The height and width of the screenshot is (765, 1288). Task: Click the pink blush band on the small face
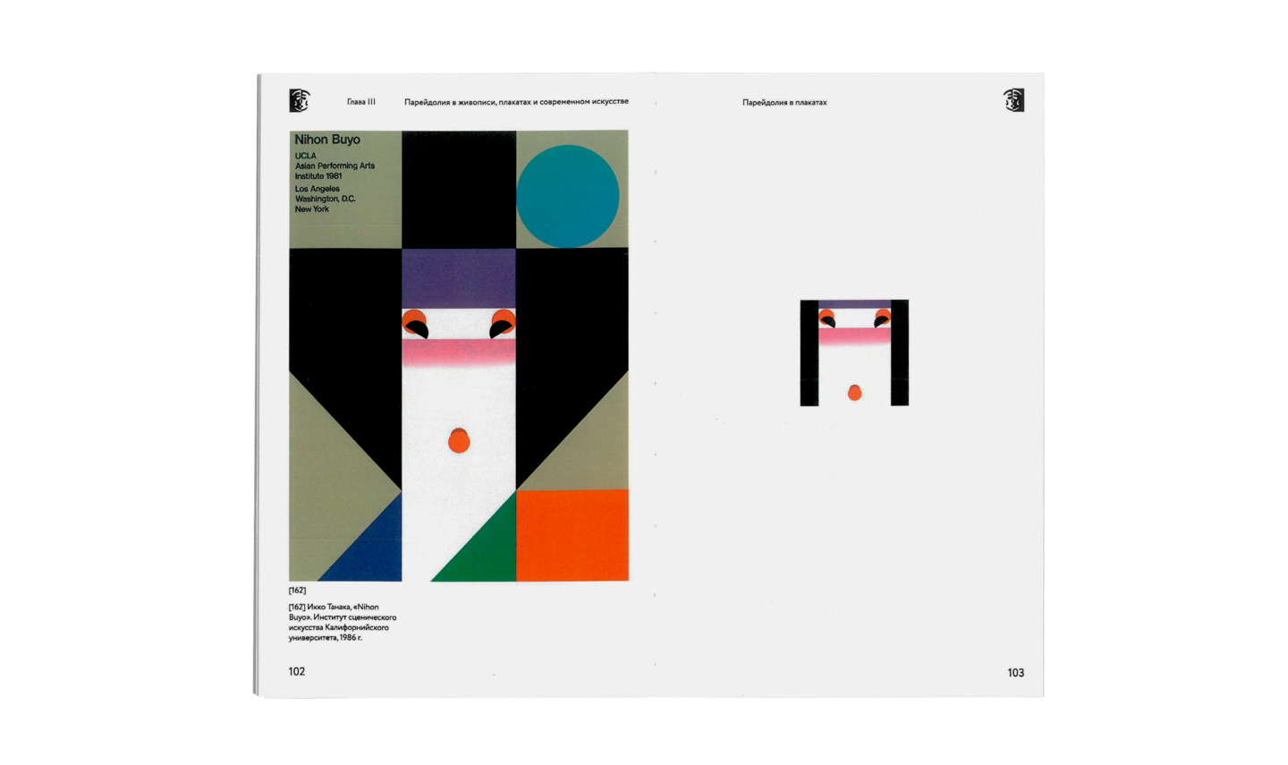click(855, 336)
